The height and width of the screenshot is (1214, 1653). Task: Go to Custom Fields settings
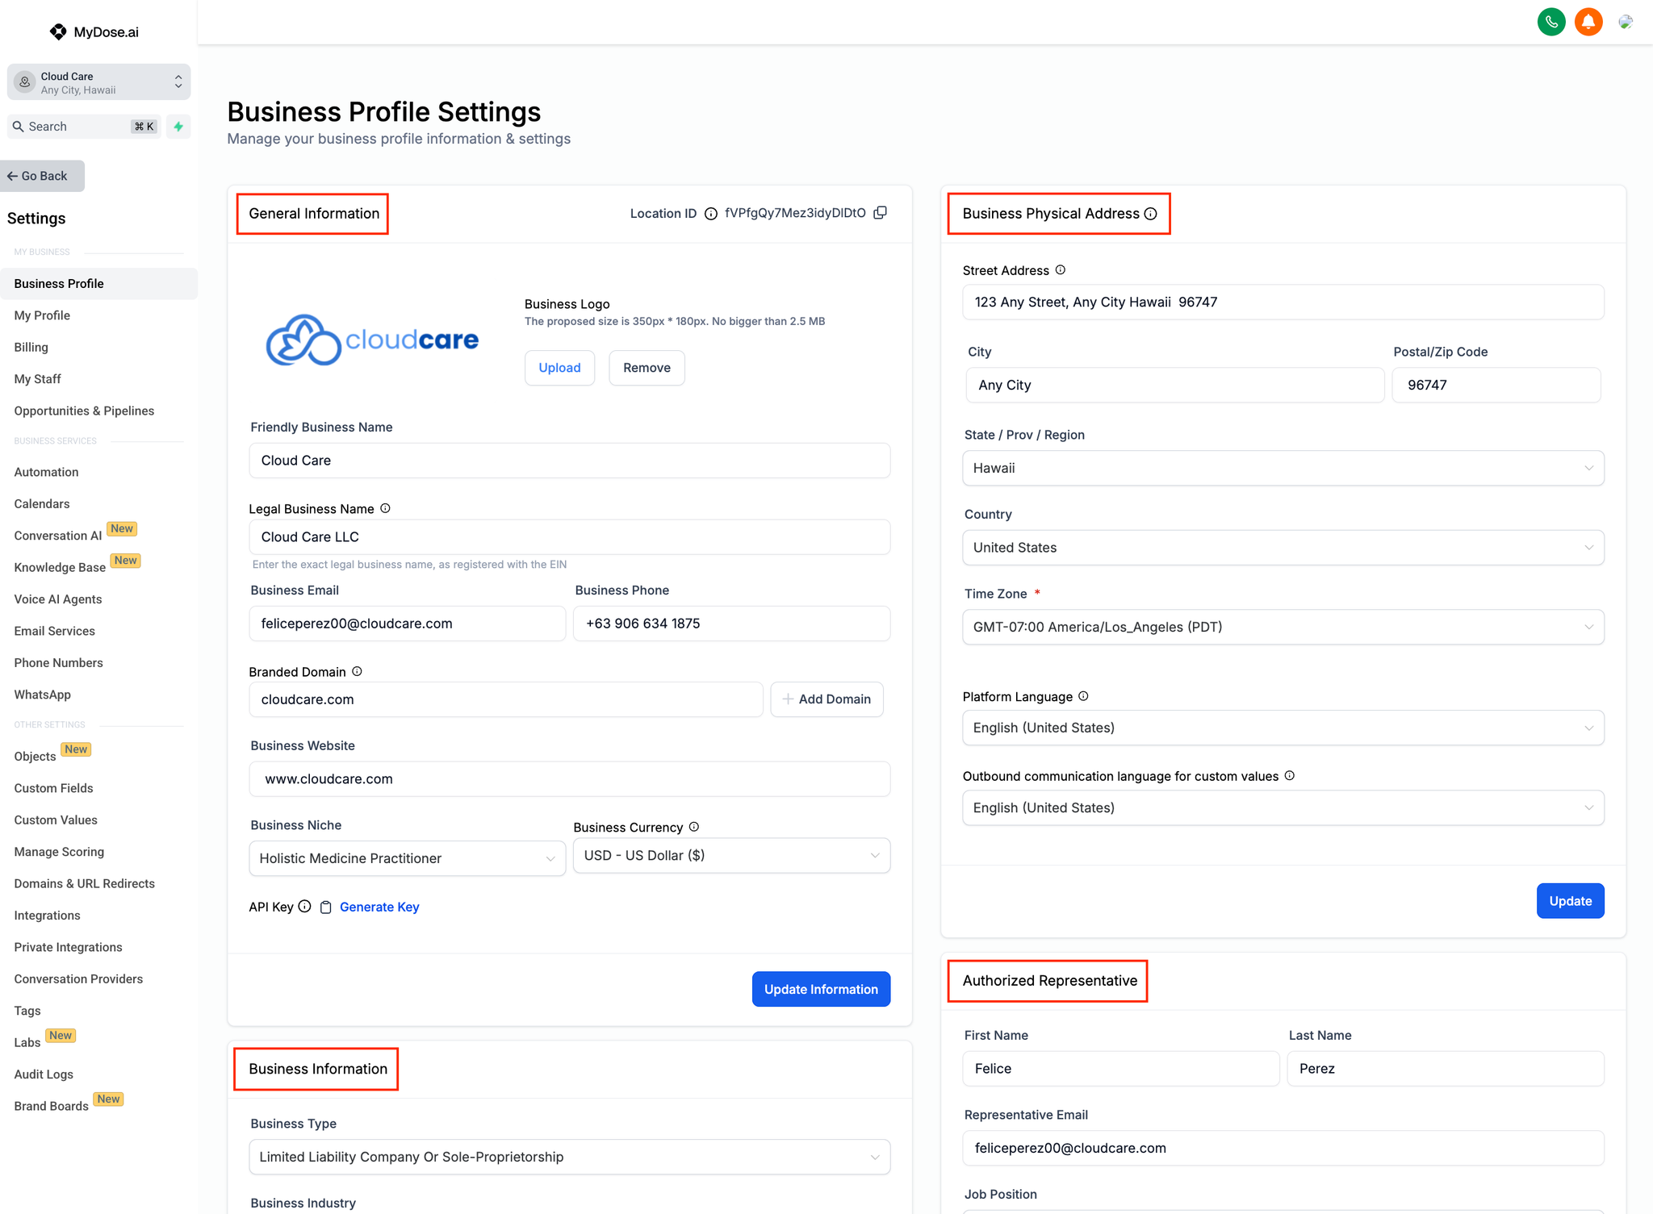(53, 788)
